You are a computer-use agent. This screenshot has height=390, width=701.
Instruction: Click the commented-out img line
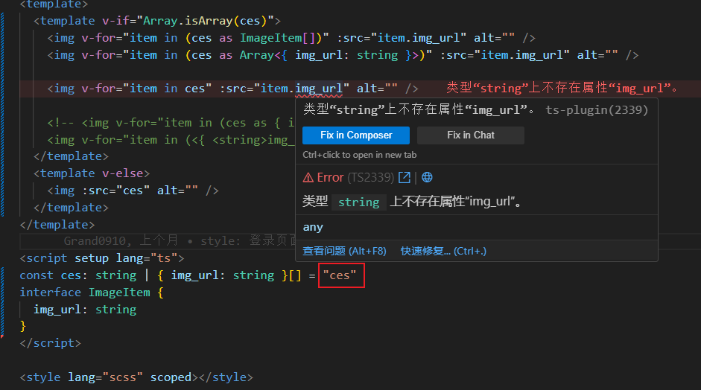pyautogui.click(x=171, y=123)
